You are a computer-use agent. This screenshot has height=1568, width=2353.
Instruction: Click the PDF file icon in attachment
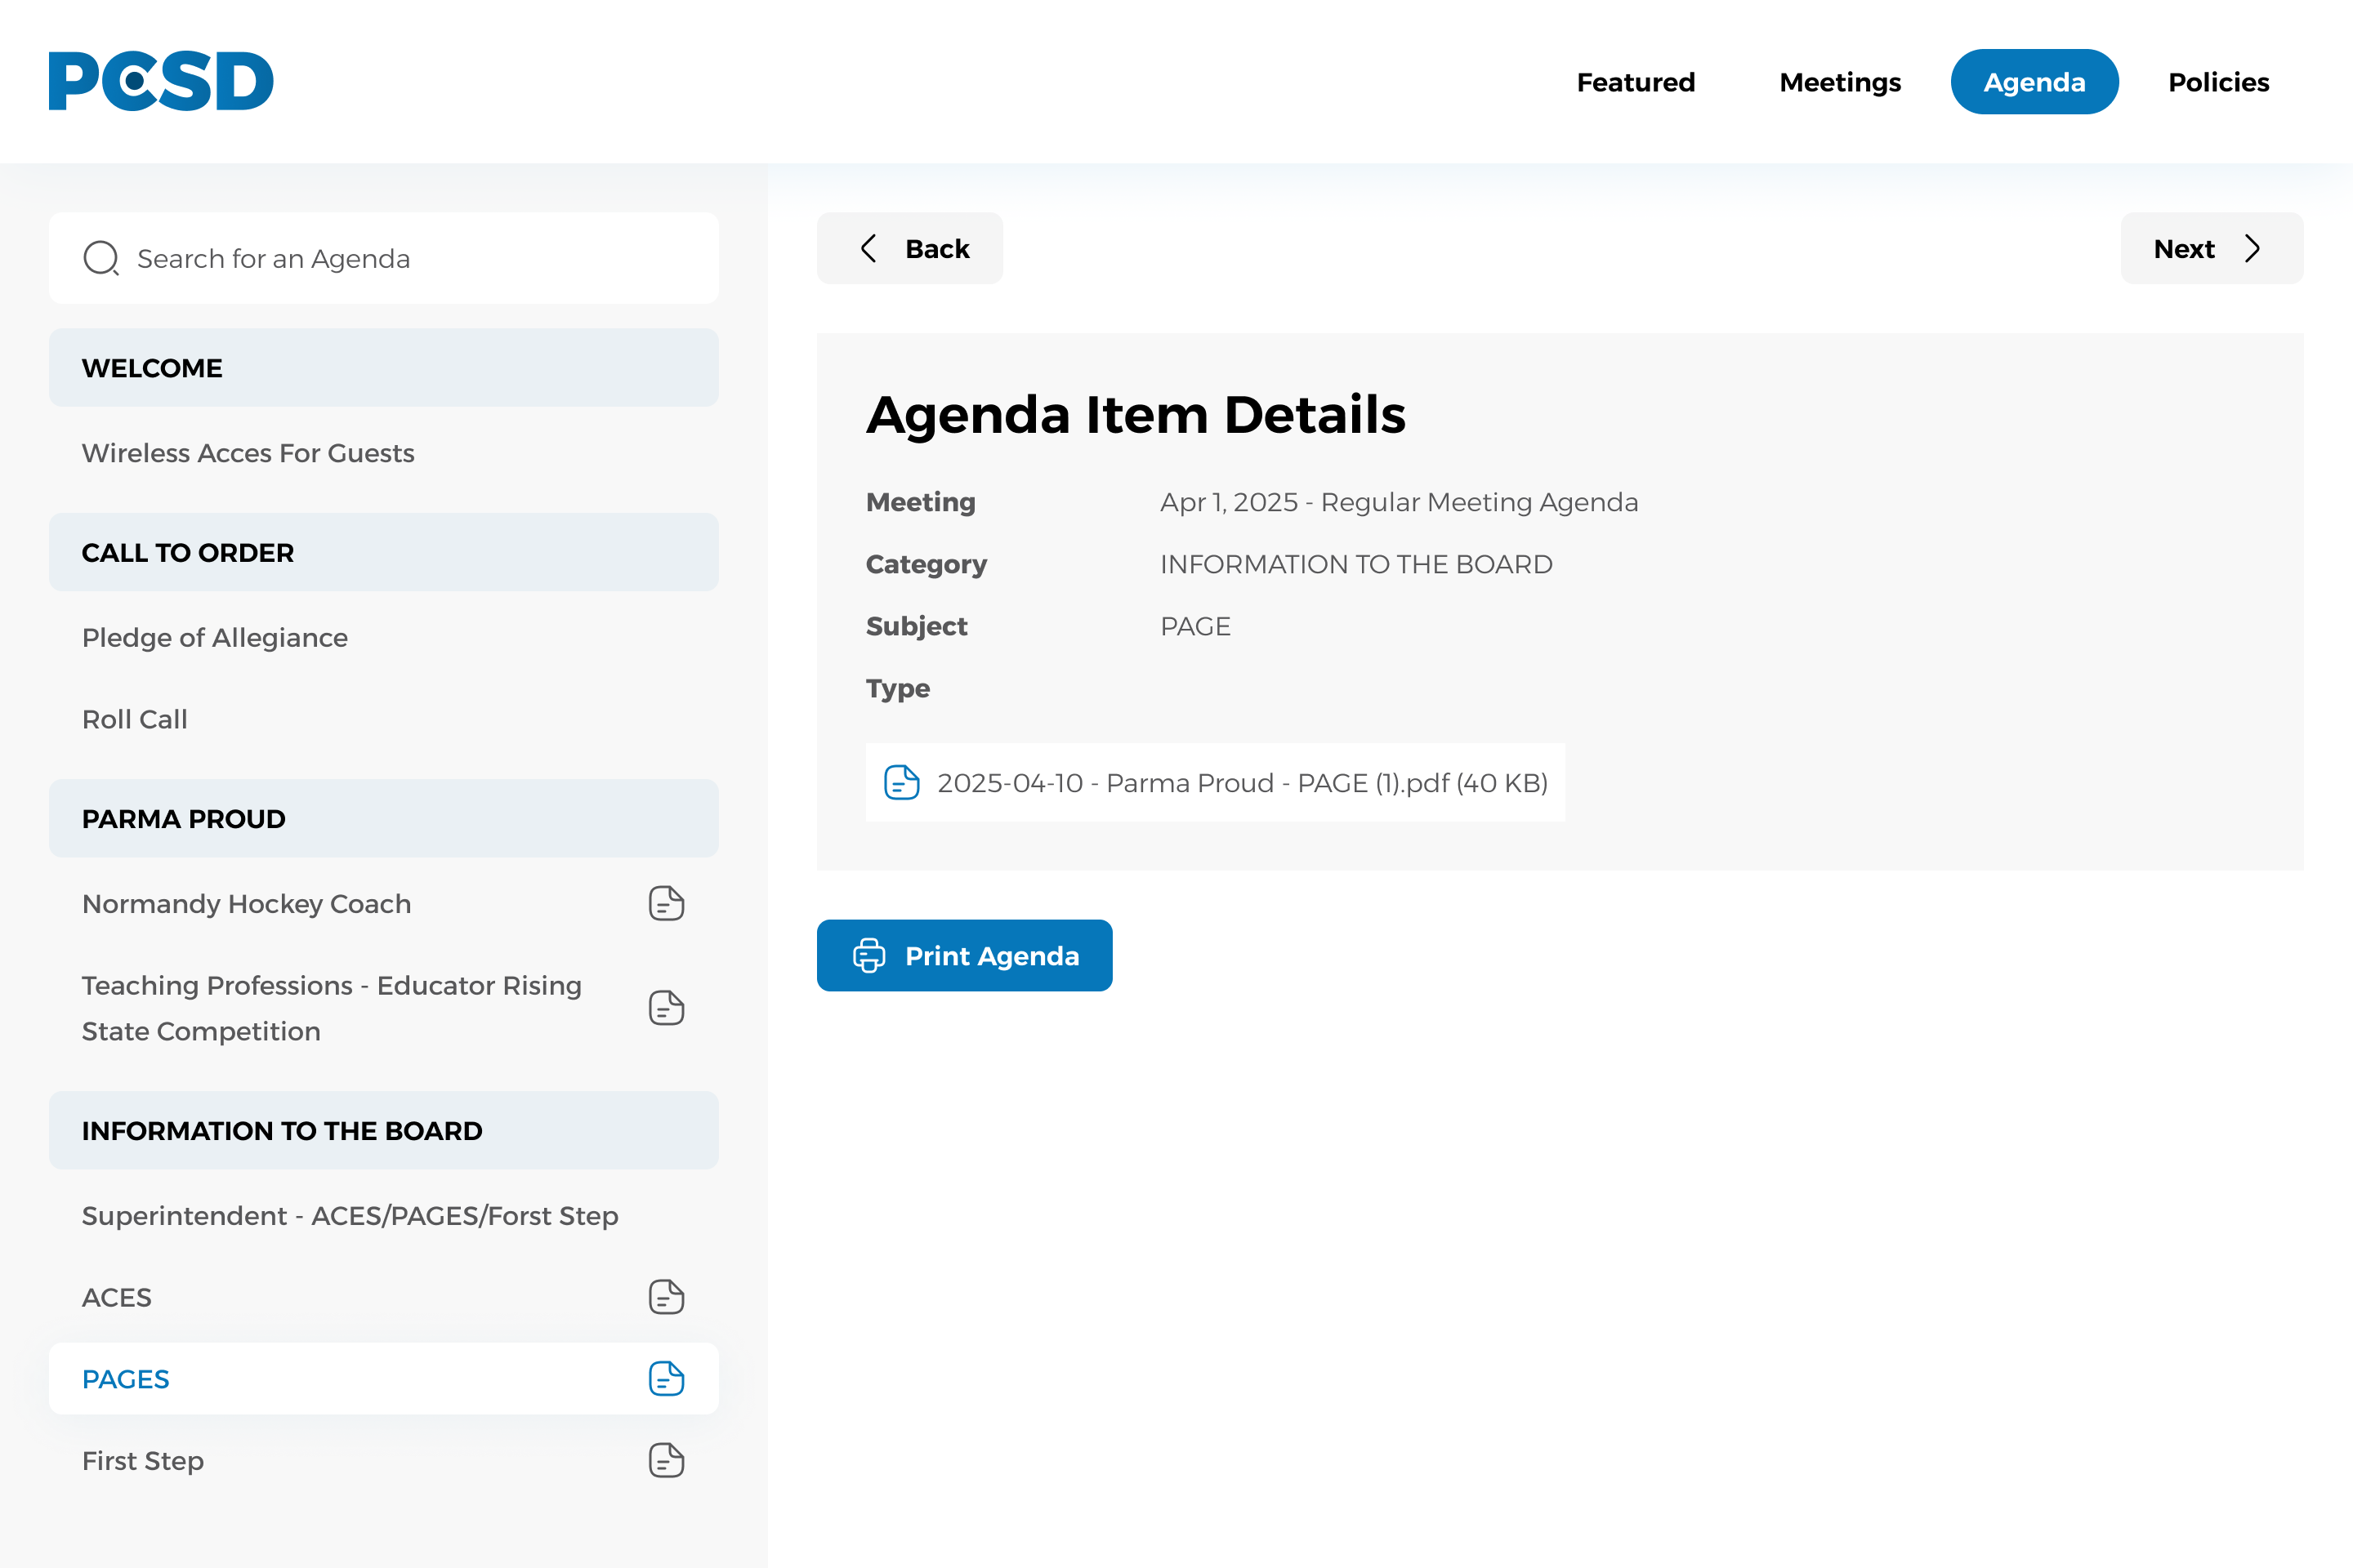(901, 783)
